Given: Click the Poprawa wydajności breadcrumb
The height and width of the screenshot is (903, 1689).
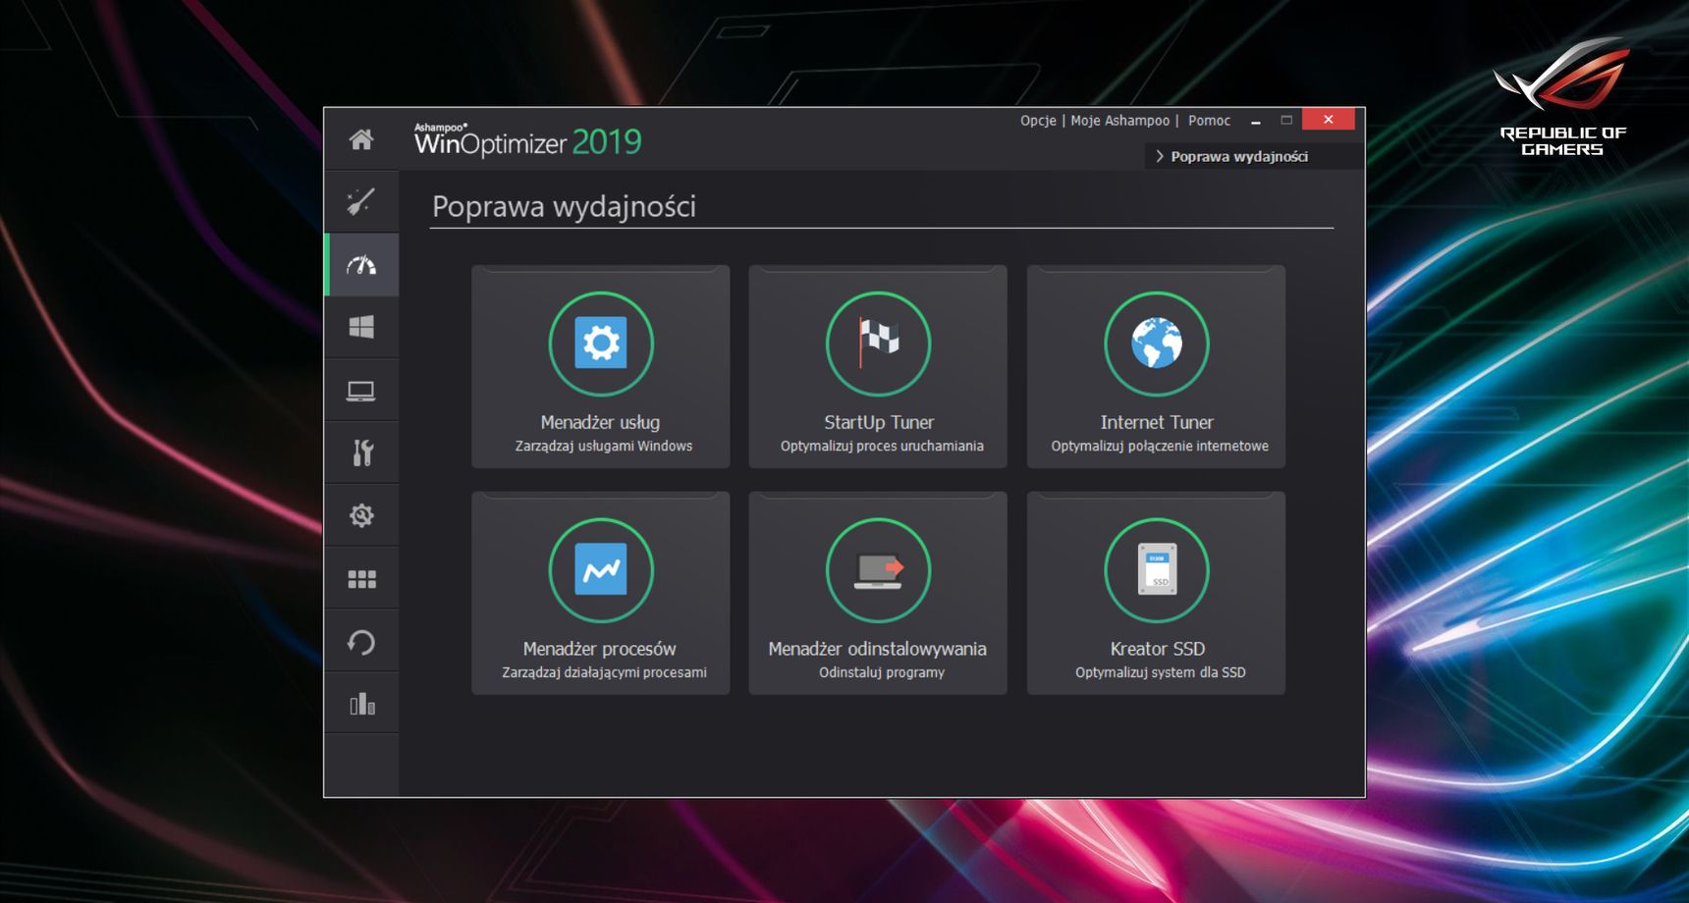Looking at the screenshot, I should (1239, 157).
